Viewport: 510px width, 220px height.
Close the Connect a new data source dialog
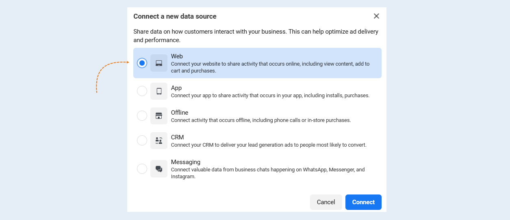tap(376, 16)
